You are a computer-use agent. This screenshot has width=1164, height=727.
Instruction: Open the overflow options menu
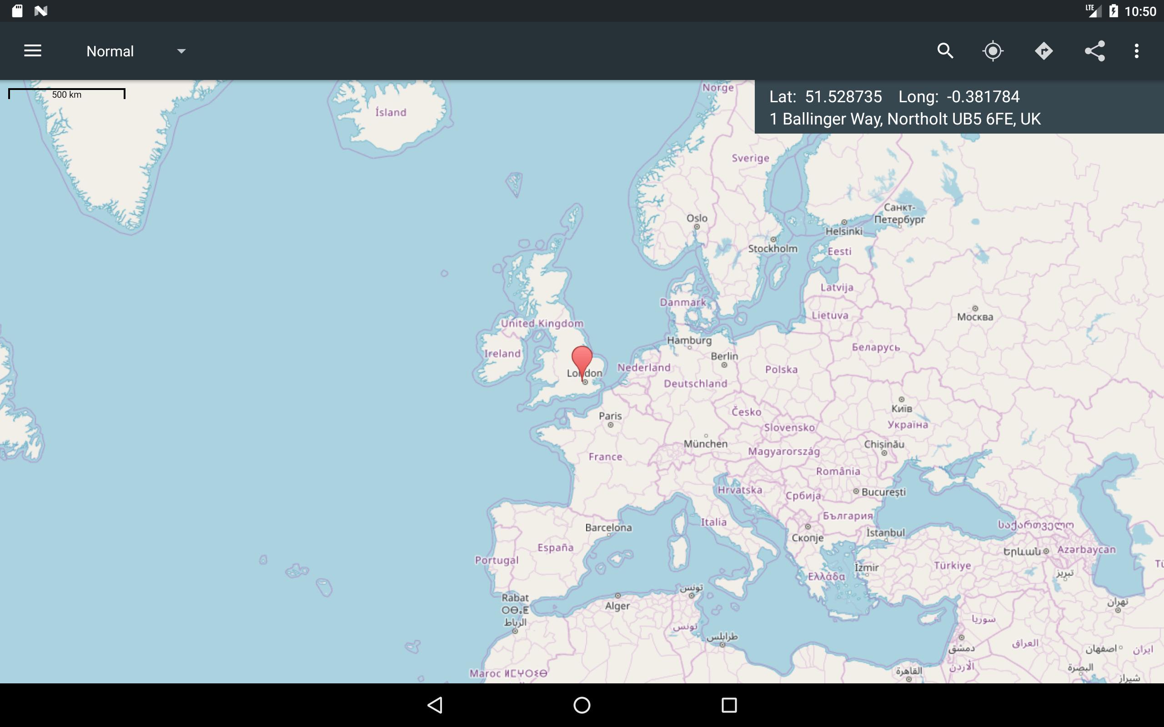point(1137,51)
